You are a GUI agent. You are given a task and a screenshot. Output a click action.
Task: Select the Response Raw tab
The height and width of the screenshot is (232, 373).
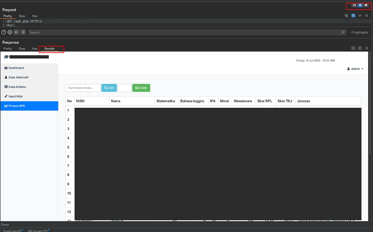pyautogui.click(x=22, y=49)
